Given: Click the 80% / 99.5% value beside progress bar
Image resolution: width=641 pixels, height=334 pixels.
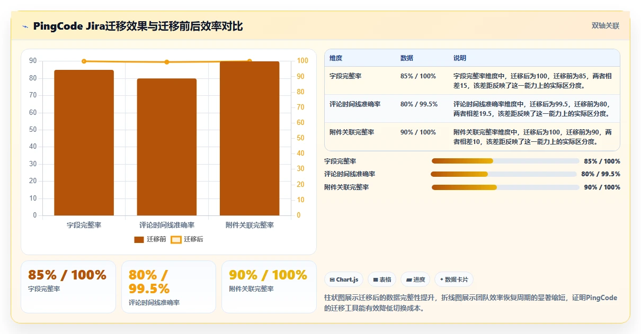Looking at the screenshot, I should pyautogui.click(x=601, y=174).
